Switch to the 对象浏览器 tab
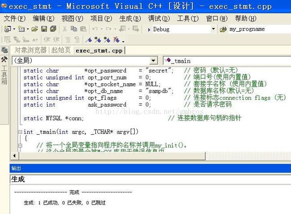Screen dimensions: 291x214 coord(30,50)
